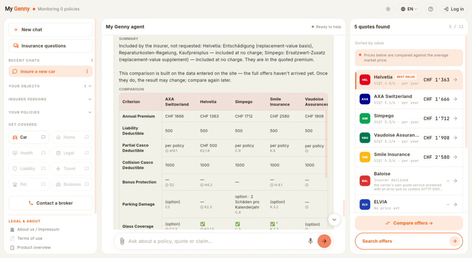The width and height of the screenshot is (472, 258).
Task: Expand the Your Objects section
Action: 50,86
